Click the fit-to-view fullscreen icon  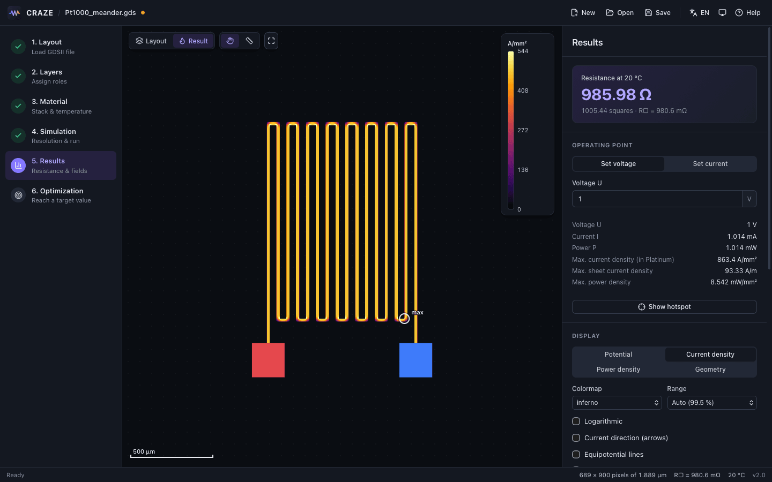tap(271, 41)
